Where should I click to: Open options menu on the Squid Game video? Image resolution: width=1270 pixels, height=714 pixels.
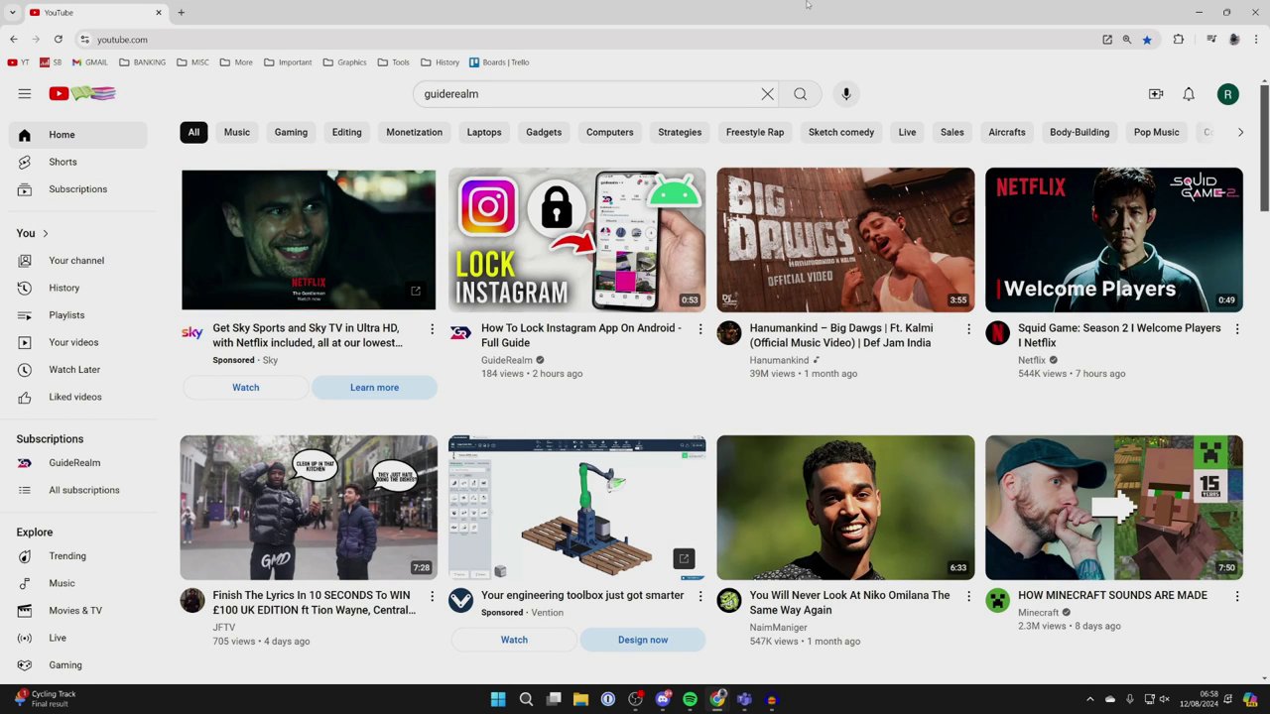click(x=1237, y=328)
